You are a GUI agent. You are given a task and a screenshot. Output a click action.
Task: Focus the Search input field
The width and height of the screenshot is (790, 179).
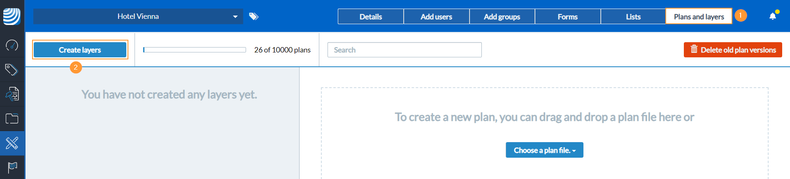(x=404, y=50)
